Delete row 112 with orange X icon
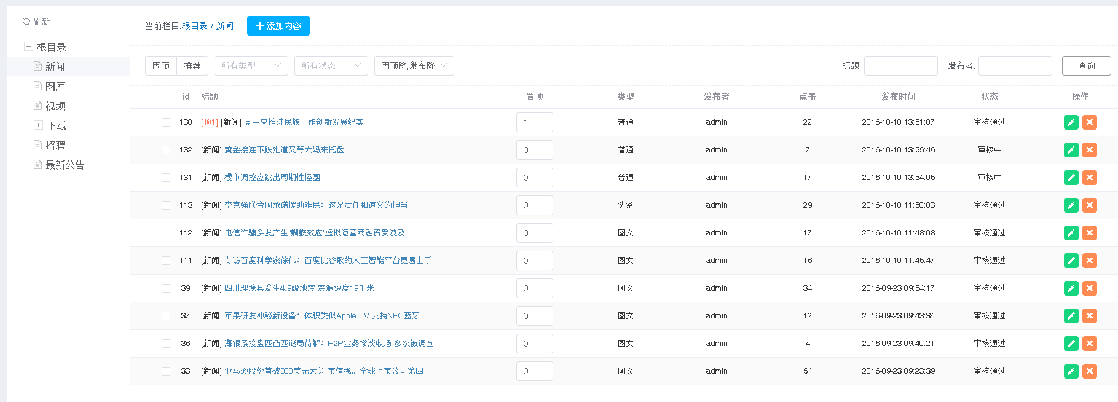1118x402 pixels. [1090, 233]
